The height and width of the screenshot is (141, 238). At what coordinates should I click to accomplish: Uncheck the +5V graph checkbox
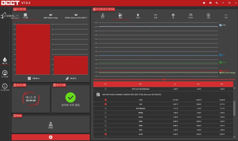point(106,104)
